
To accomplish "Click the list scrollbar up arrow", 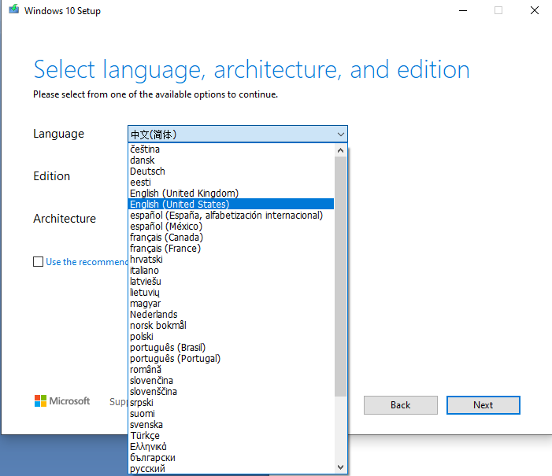I will (340, 150).
